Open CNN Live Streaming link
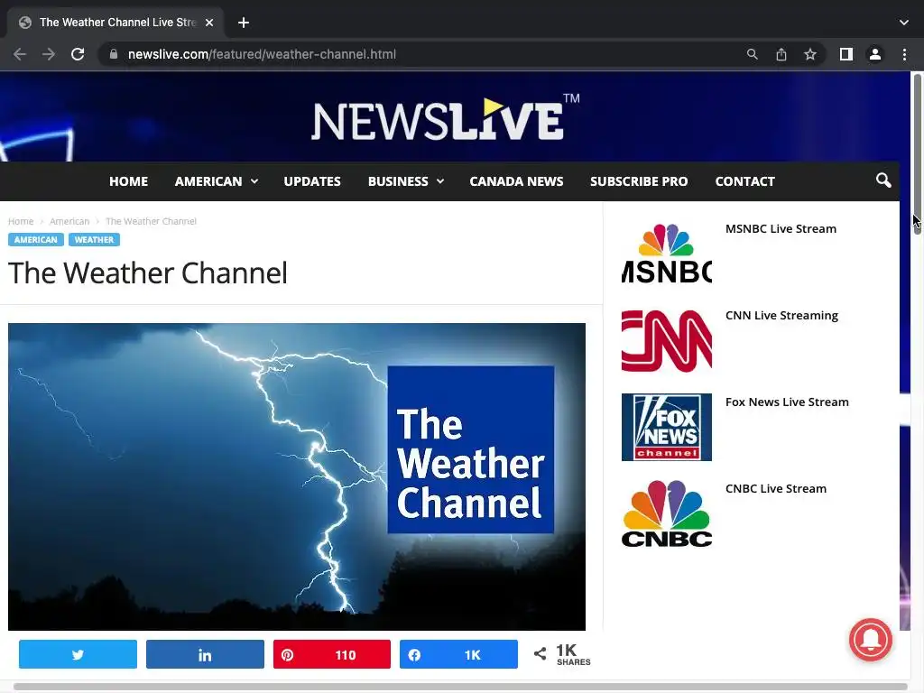 tap(781, 315)
